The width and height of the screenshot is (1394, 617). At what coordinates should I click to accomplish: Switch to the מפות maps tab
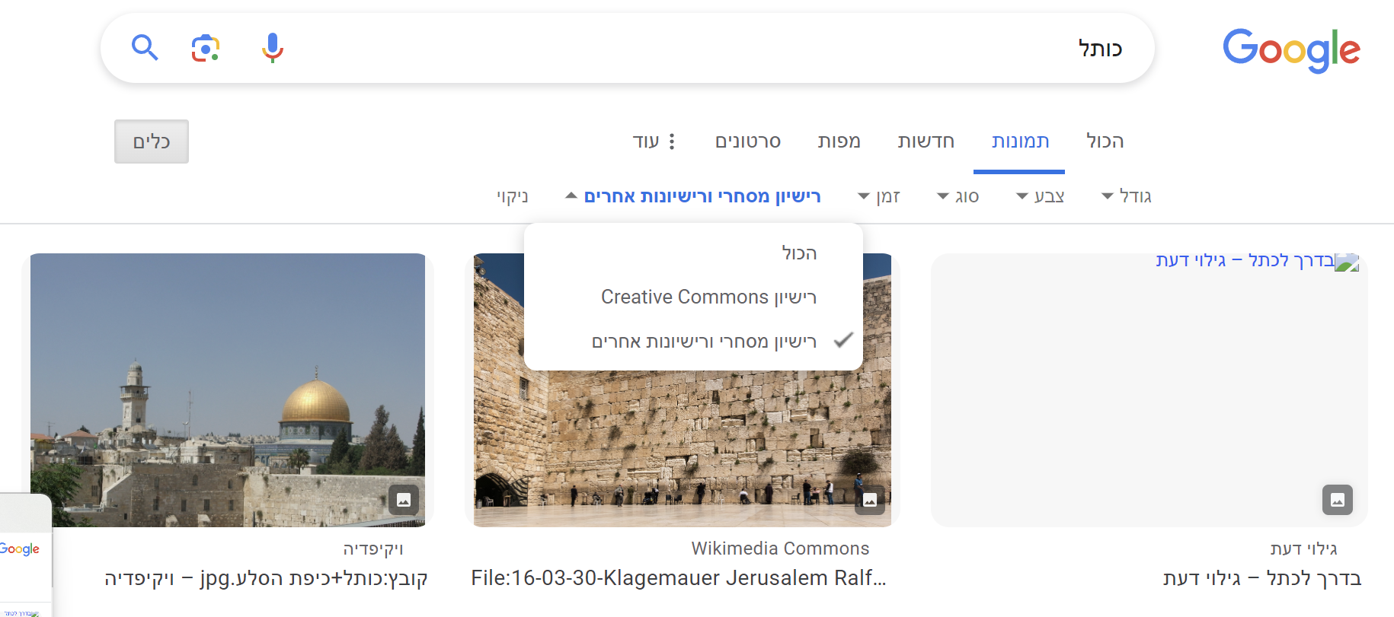coord(839,142)
